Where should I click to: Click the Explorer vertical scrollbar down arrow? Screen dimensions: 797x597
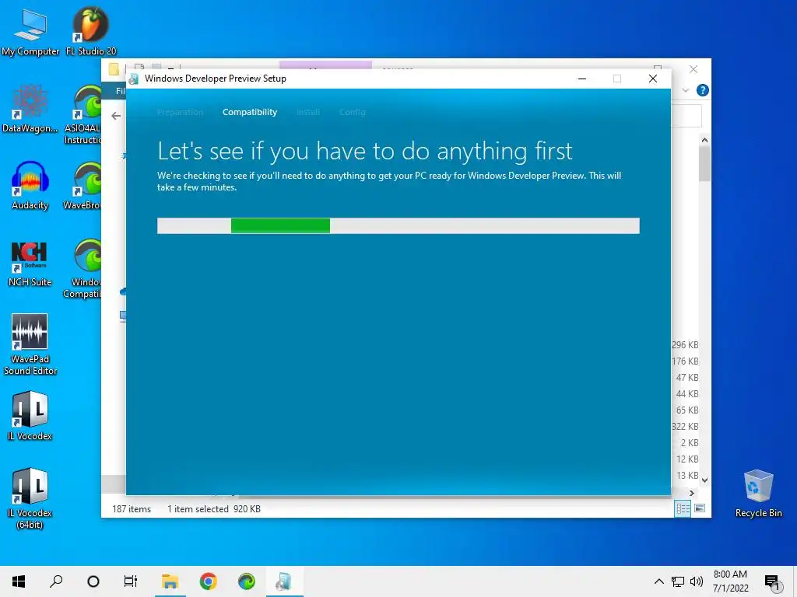tap(704, 480)
